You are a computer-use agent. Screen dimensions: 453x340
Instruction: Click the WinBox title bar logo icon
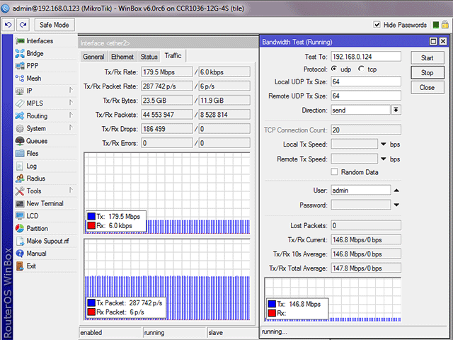coord(5,8)
